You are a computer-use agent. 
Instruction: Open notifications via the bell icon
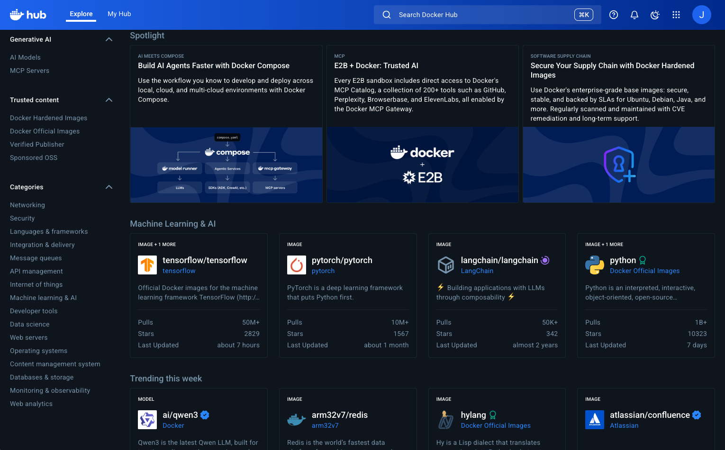tap(634, 15)
